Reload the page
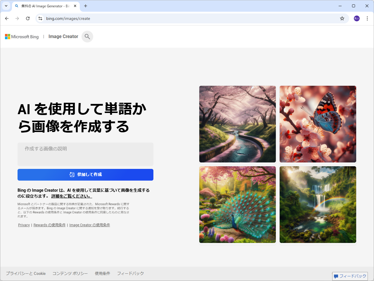 point(28,18)
